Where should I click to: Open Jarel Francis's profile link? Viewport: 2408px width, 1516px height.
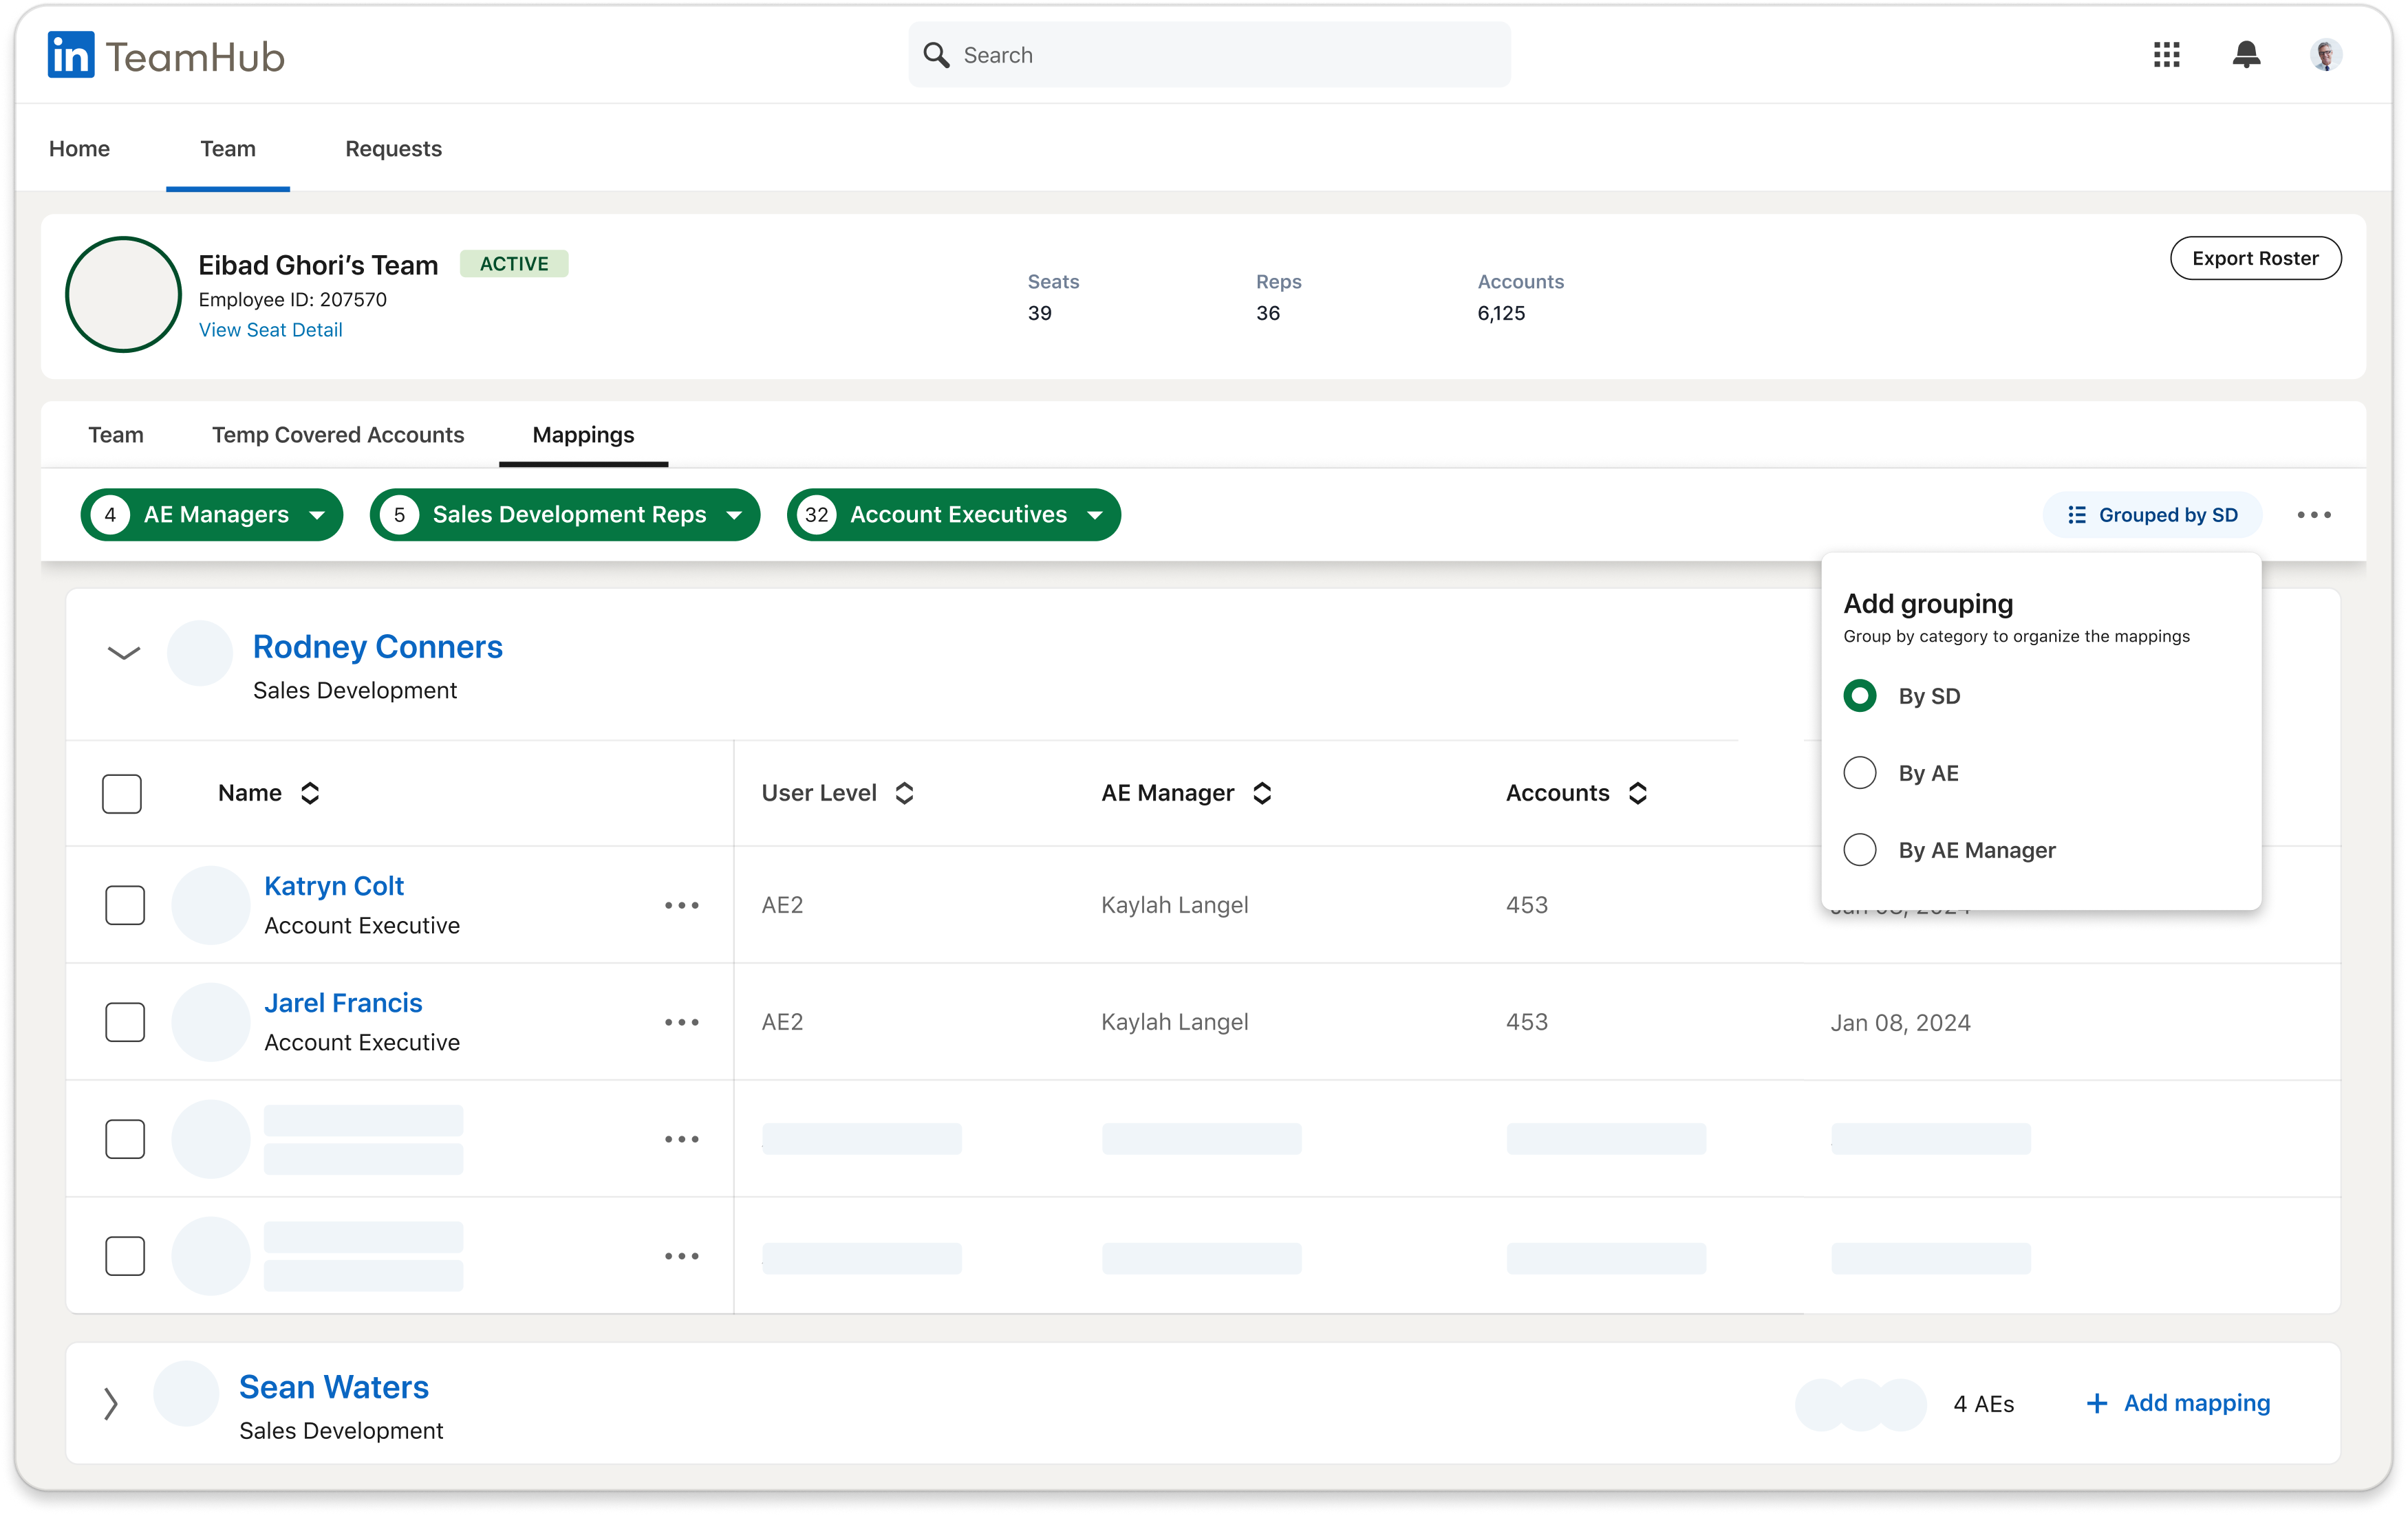pos(343,1003)
